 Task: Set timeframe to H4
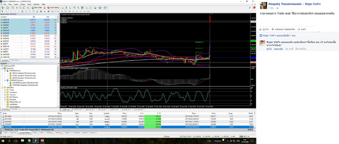77,11
